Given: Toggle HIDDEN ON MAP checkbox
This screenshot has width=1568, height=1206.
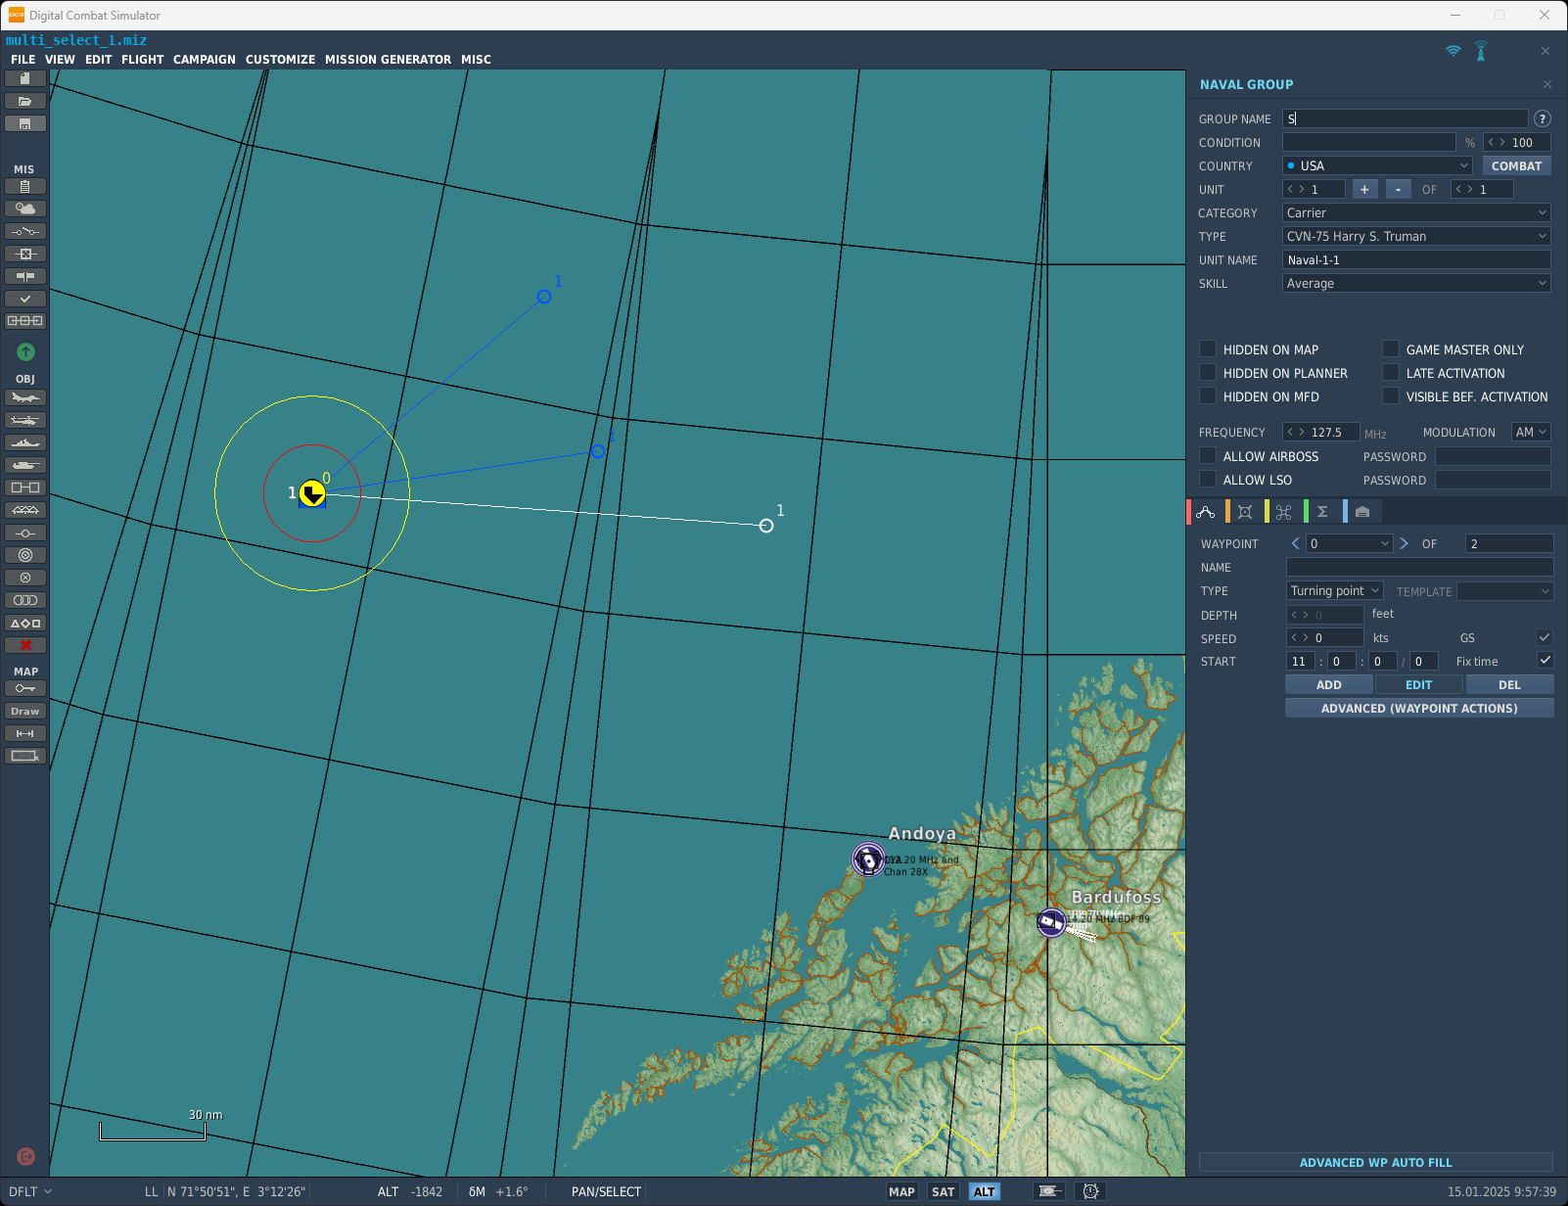Looking at the screenshot, I should pyautogui.click(x=1208, y=348).
